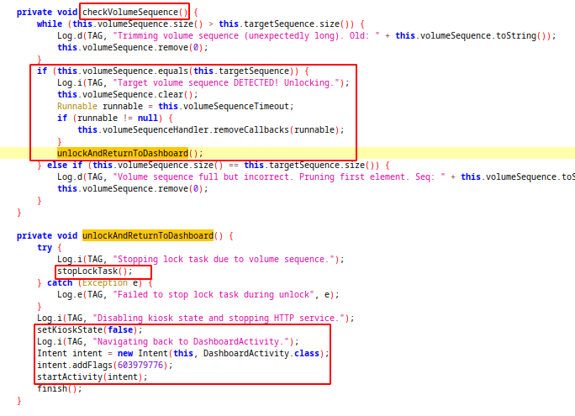Click the Runnable type in the runnable declaration
Screen dimensions: 575x416
click(x=77, y=106)
